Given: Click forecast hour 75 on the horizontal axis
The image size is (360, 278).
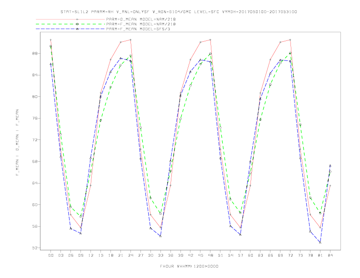Looking at the screenshot, I should [300, 255].
